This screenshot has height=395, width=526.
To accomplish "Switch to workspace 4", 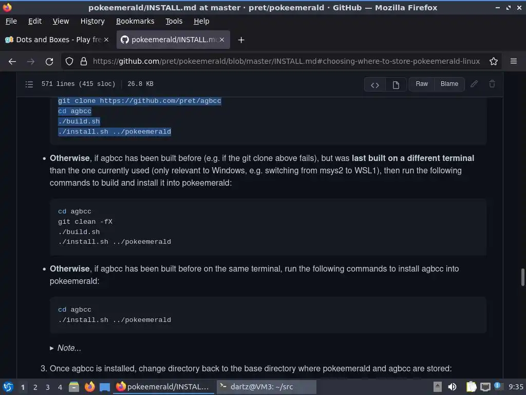I will [x=60, y=387].
